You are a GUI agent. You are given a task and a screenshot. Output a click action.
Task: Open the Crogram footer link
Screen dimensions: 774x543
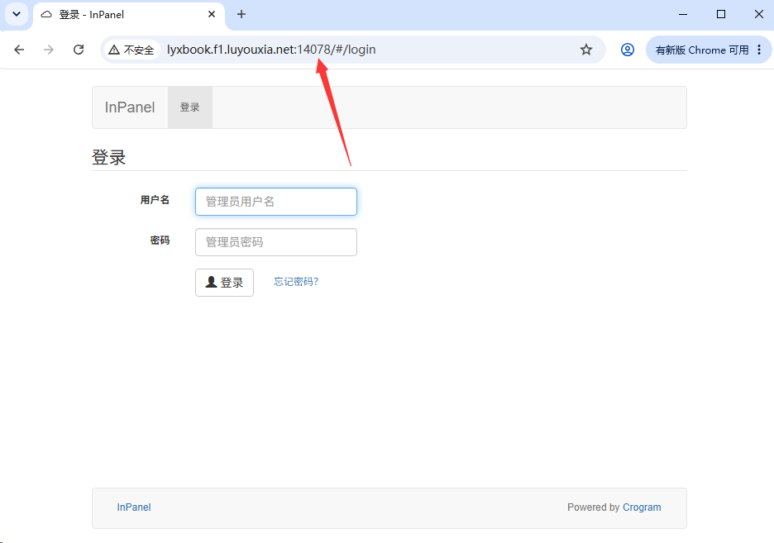(642, 507)
